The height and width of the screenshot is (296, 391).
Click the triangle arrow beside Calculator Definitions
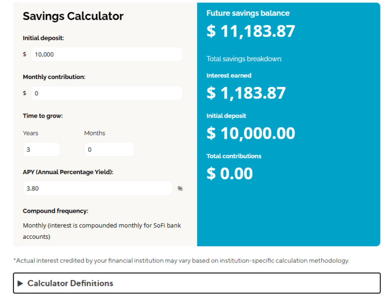[21, 283]
